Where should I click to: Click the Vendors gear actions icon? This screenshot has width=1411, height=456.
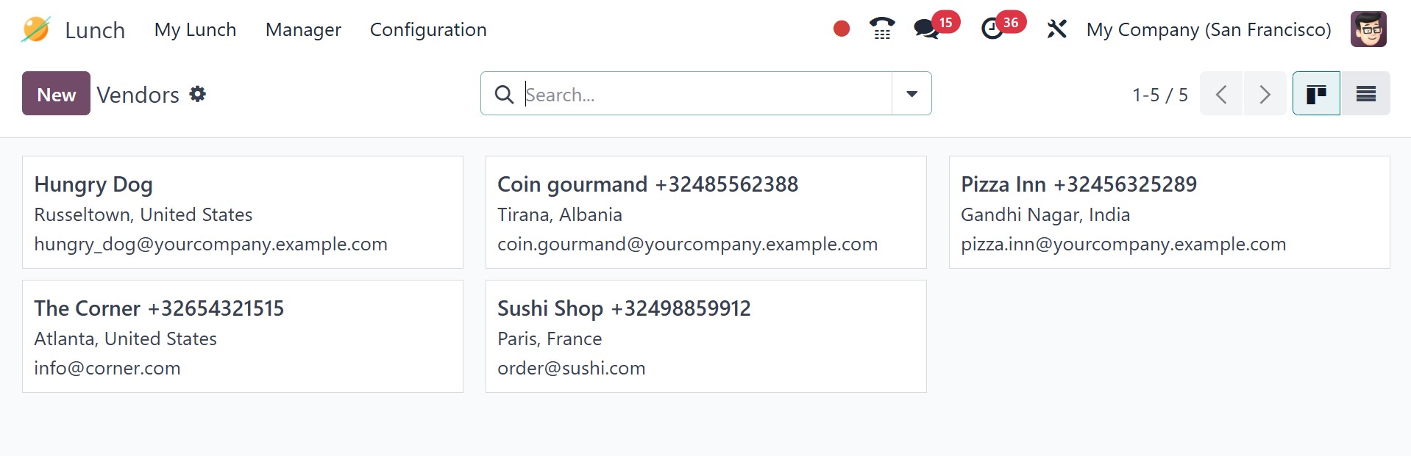[x=197, y=94]
